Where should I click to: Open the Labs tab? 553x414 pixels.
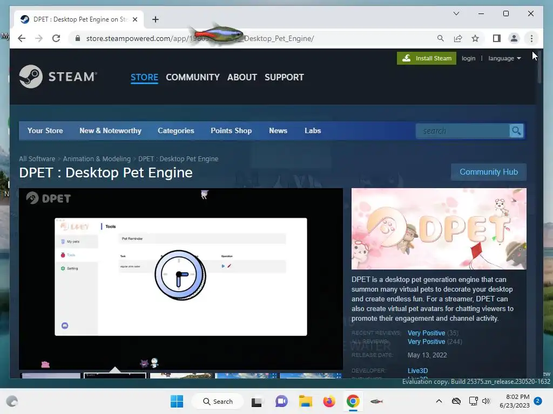tap(313, 131)
